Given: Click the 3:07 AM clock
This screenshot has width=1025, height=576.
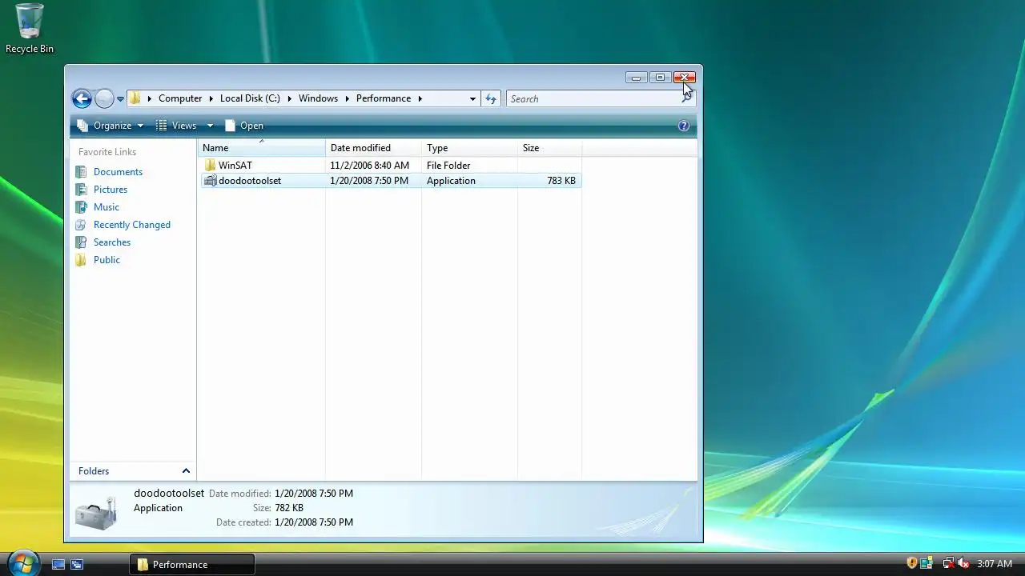Looking at the screenshot, I should click(x=995, y=564).
